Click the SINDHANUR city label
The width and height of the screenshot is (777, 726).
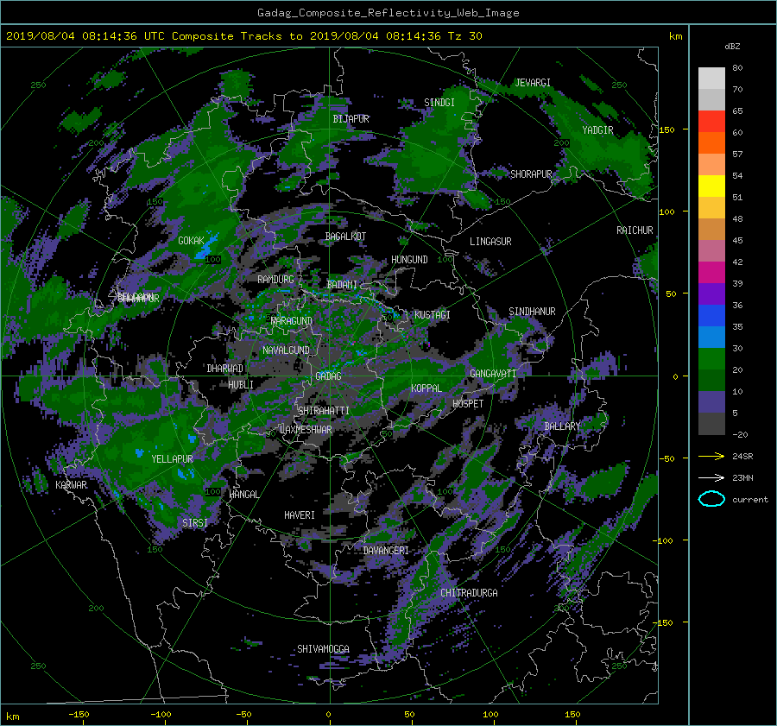click(532, 312)
